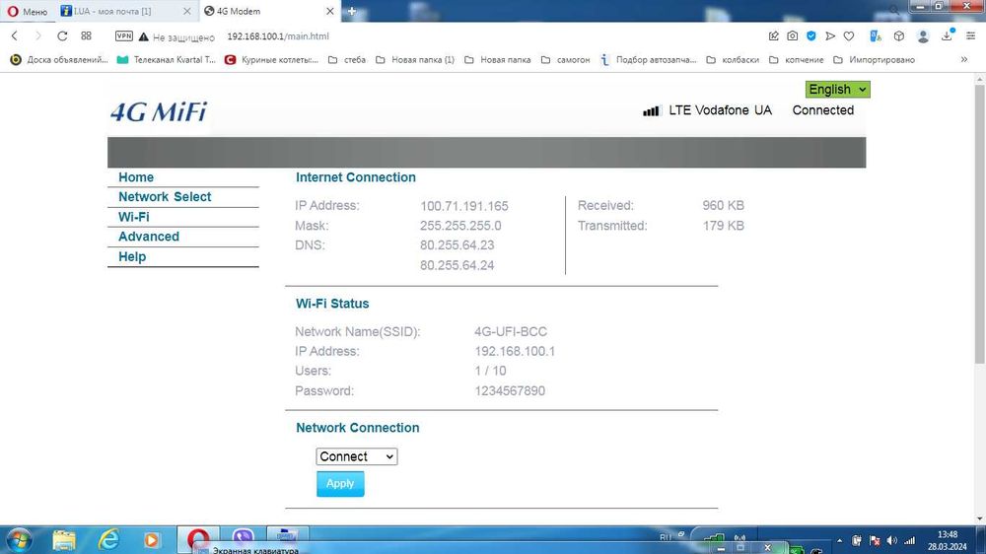Open the Подбор автозапча bookmark
Image resolution: width=986 pixels, height=554 pixels.
(649, 60)
